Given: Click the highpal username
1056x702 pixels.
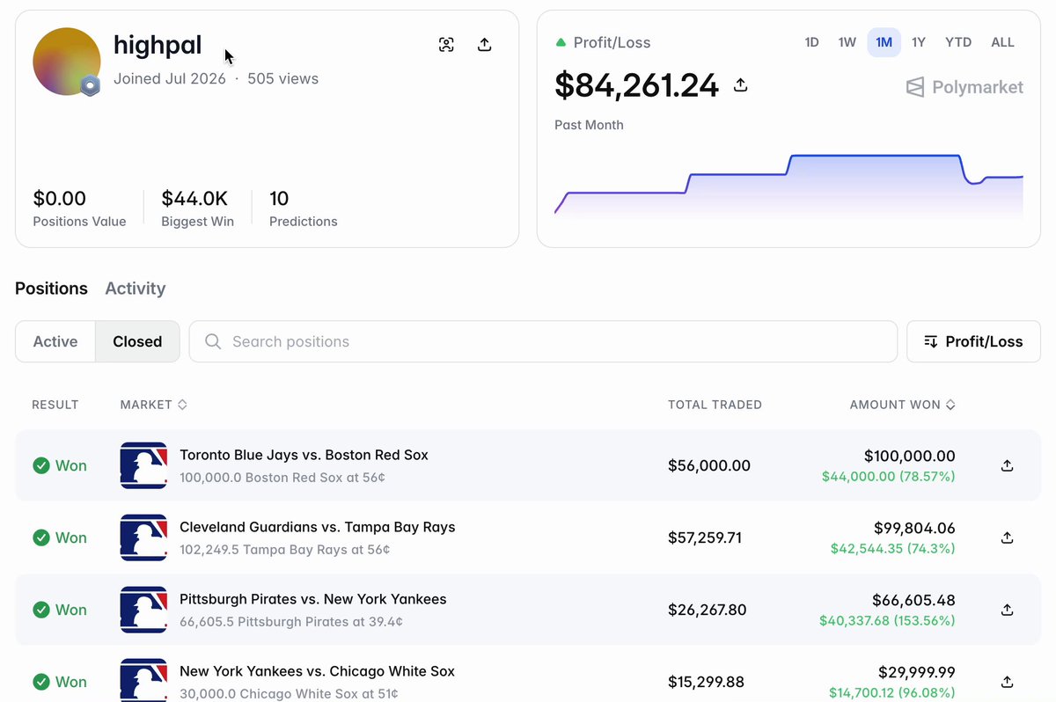Looking at the screenshot, I should click(158, 45).
